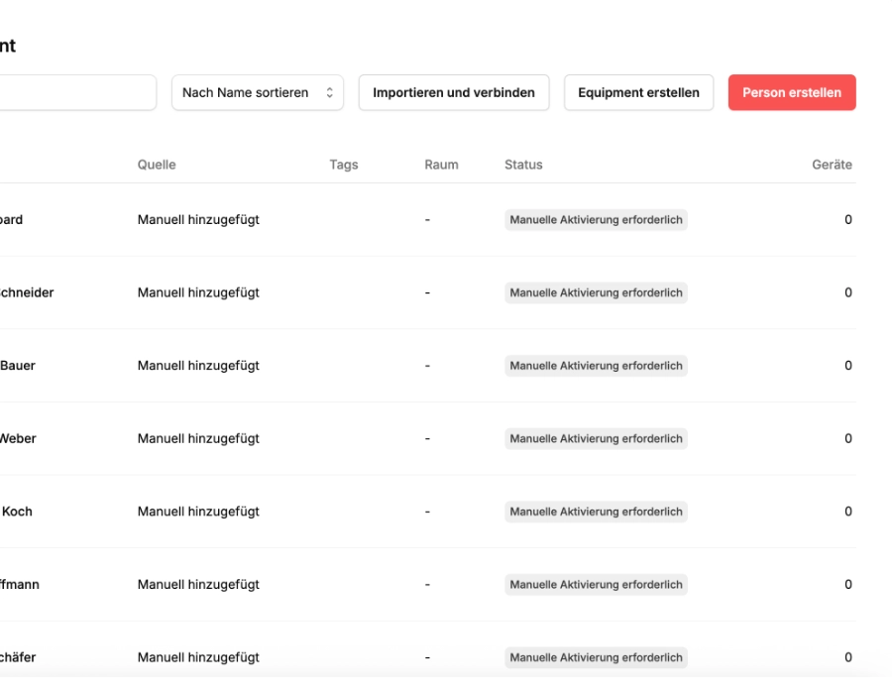Image resolution: width=892 pixels, height=690 pixels.
Task: Click status badge in Bauer row
Action: click(596, 366)
